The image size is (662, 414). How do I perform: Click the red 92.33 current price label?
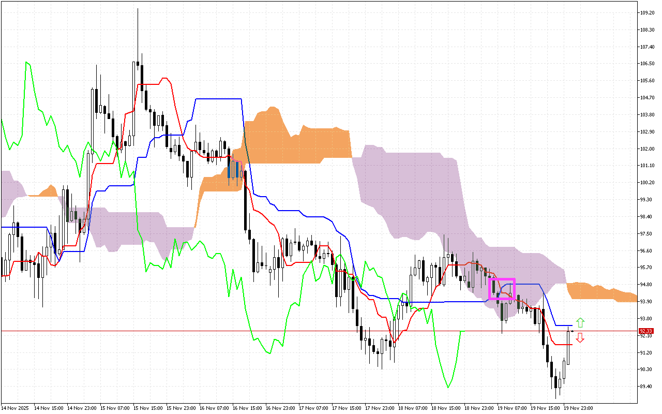click(646, 331)
